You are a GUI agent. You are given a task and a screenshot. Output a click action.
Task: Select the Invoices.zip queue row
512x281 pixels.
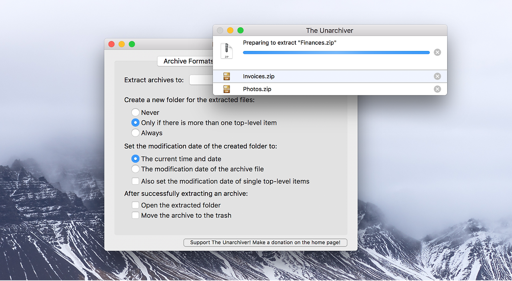click(320, 76)
